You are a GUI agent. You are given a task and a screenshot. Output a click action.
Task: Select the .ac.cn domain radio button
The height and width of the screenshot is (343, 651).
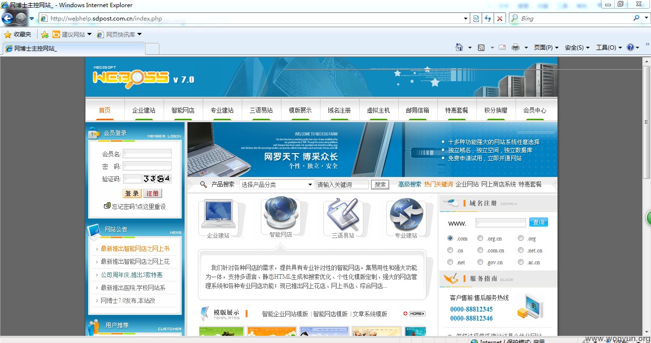click(521, 262)
